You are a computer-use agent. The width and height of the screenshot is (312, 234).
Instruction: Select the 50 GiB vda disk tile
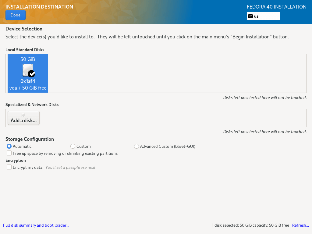(28, 73)
